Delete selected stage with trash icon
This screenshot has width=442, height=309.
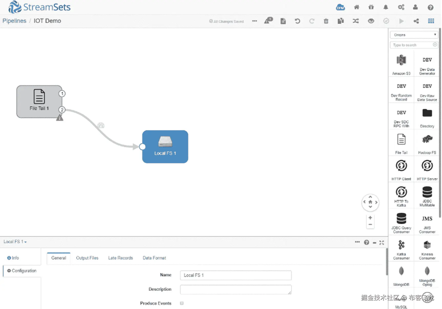coord(326,21)
